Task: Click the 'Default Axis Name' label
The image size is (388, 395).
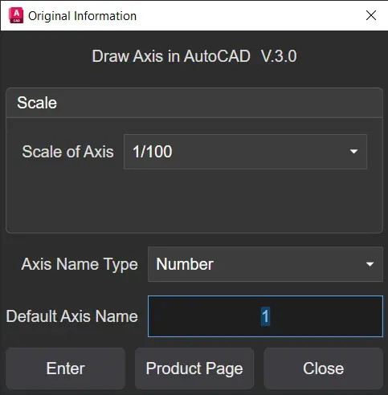Action: (71, 316)
